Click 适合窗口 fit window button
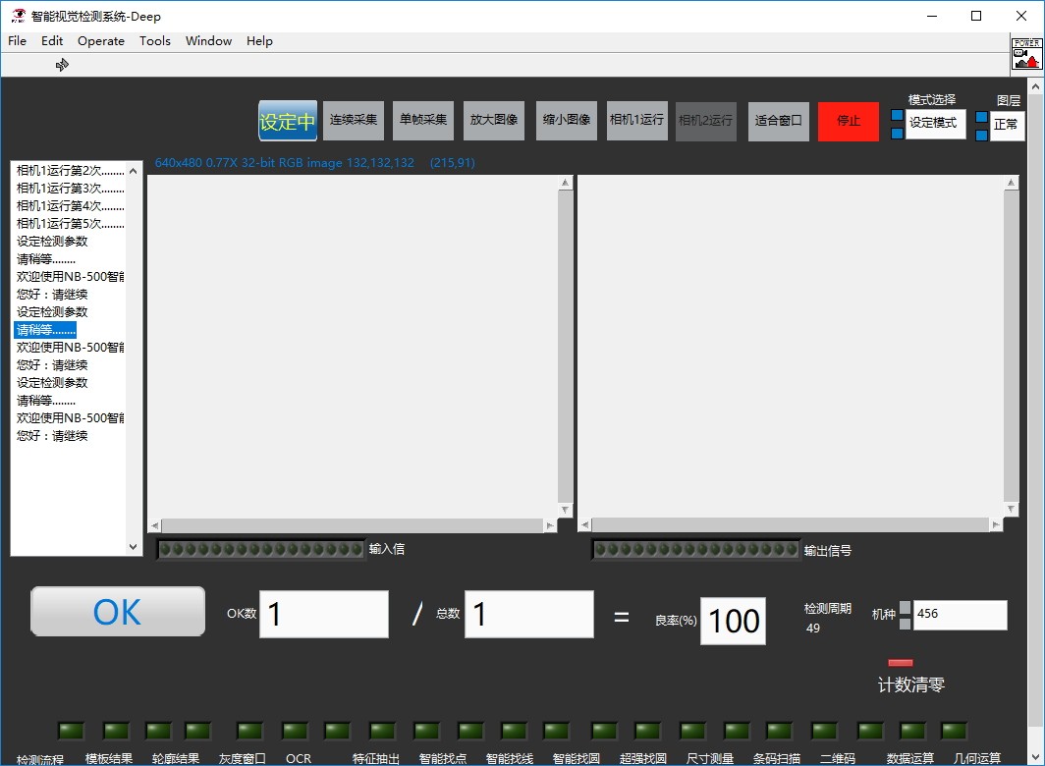This screenshot has width=1045, height=766. (x=779, y=122)
